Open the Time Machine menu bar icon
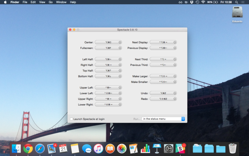Screen dimensions: 249x156 click(197, 2)
